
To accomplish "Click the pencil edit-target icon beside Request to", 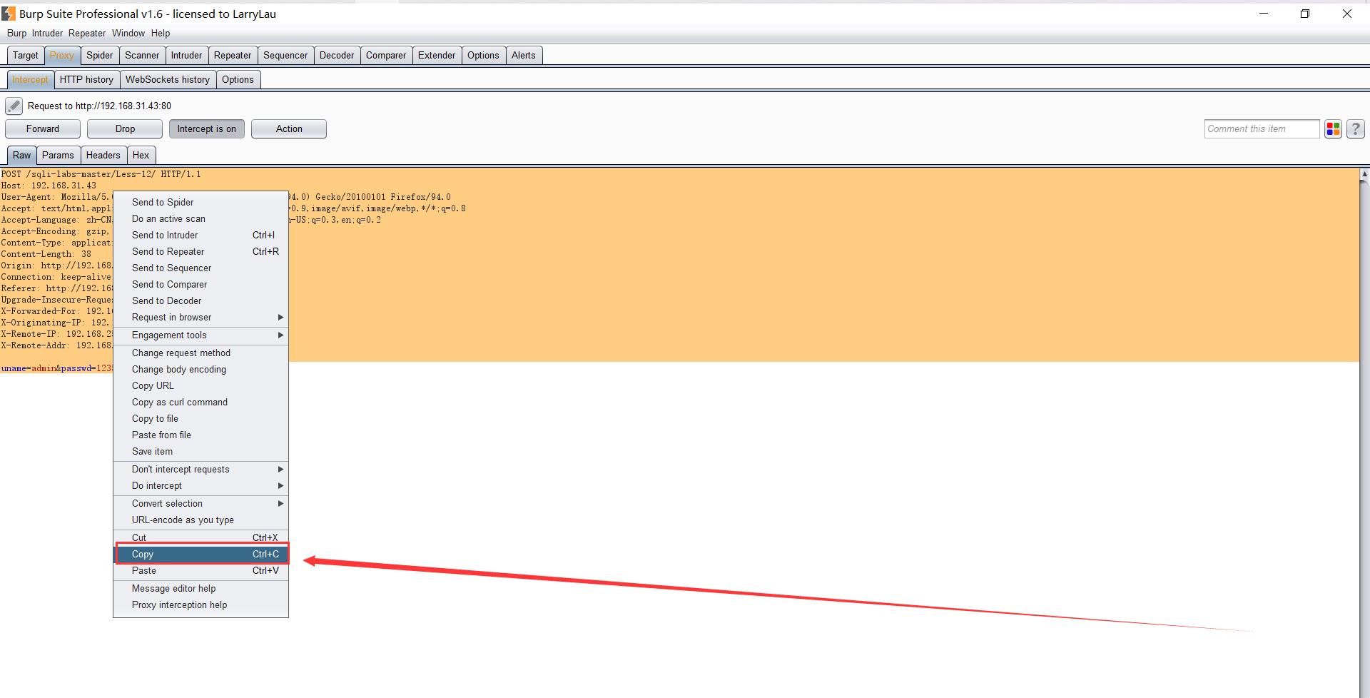I will click(14, 106).
